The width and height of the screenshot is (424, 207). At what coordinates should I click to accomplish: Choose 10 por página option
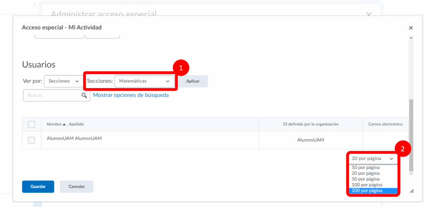[x=365, y=168]
